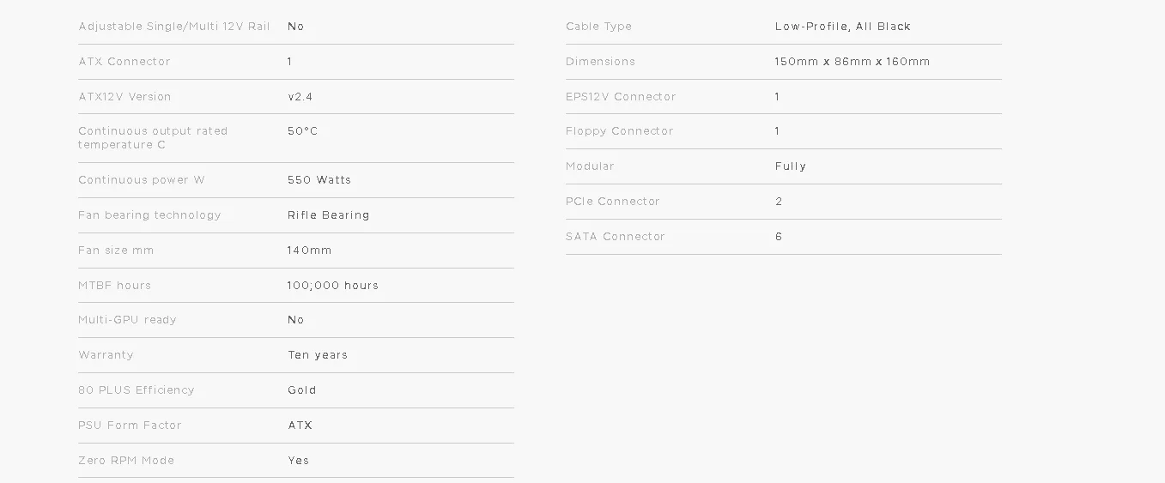Select the "SATA Connector" label
Image resolution: width=1165 pixels, height=483 pixels.
(x=616, y=237)
